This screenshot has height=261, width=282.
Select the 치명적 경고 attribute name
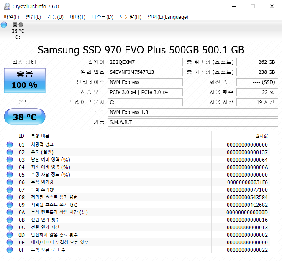42,144
